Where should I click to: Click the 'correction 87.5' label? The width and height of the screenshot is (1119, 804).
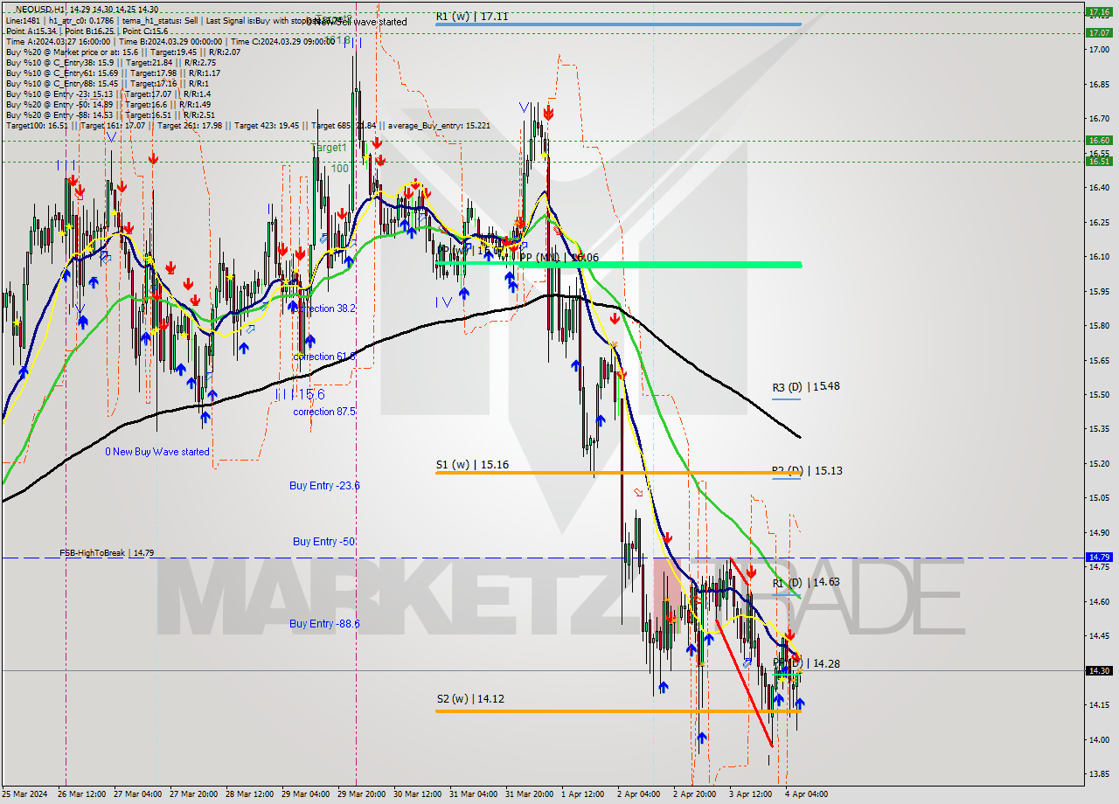coord(324,412)
